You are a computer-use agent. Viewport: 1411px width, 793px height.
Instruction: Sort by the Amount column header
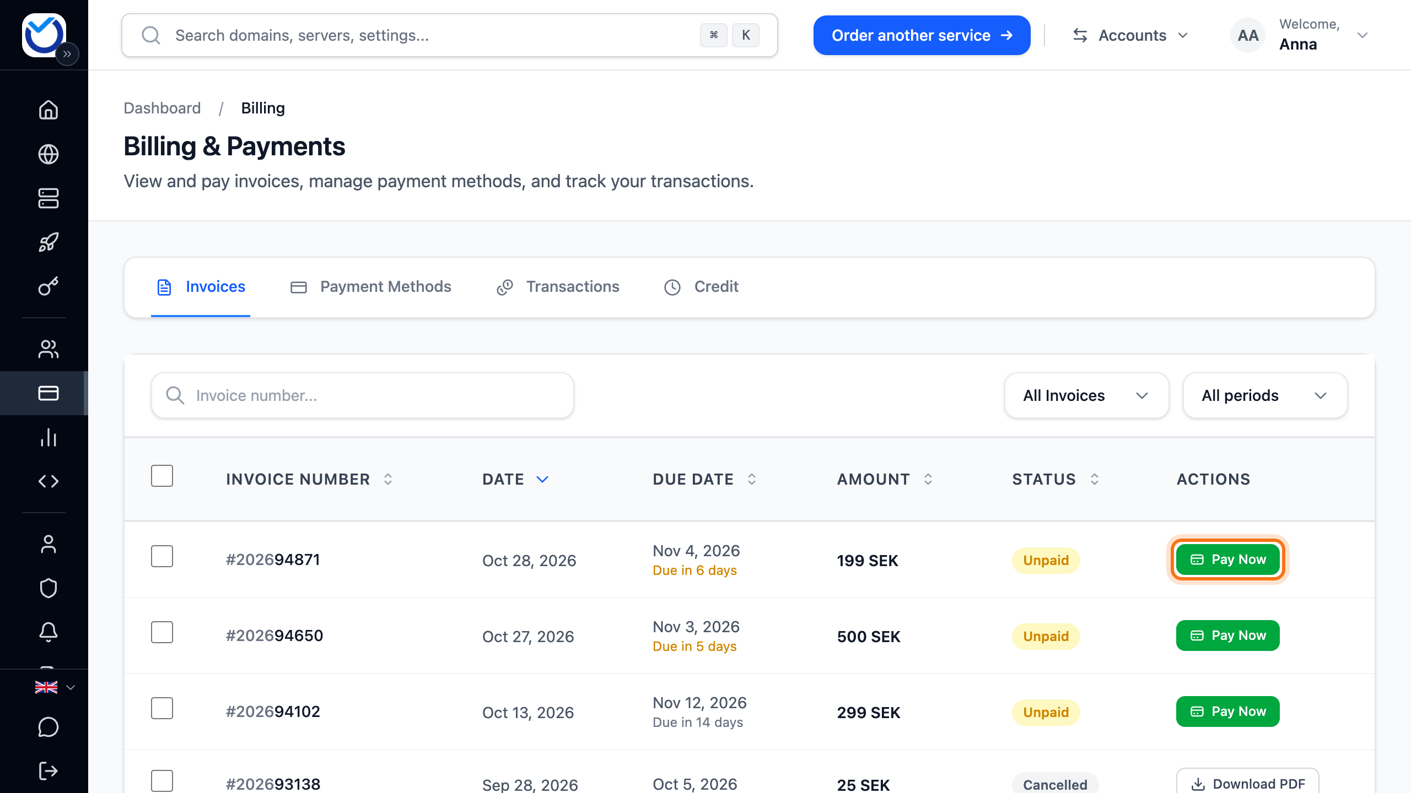pyautogui.click(x=885, y=479)
